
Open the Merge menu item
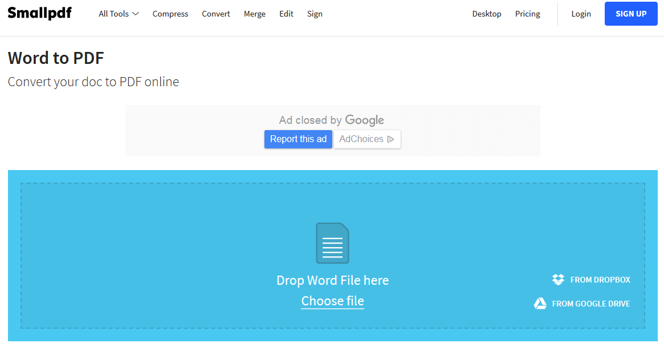pyautogui.click(x=255, y=14)
